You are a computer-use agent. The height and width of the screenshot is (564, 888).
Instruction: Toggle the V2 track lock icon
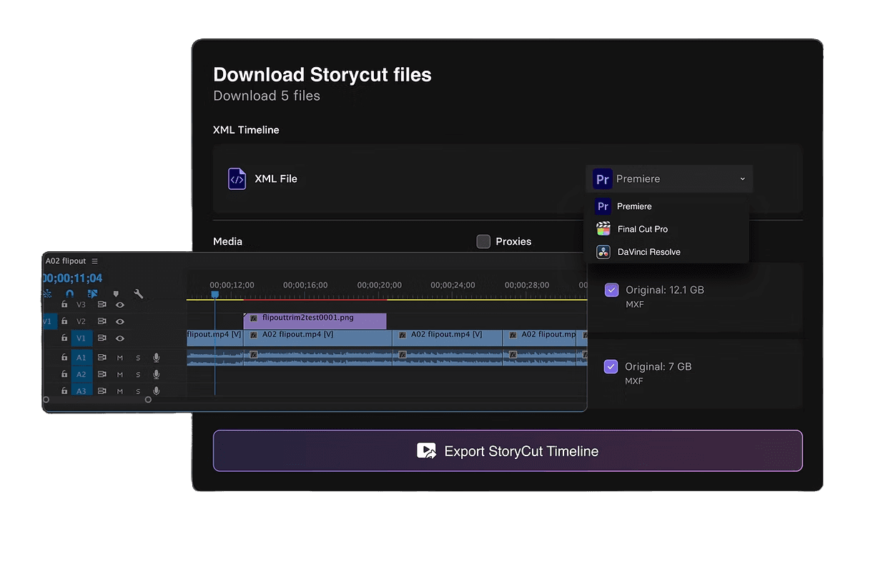click(64, 321)
